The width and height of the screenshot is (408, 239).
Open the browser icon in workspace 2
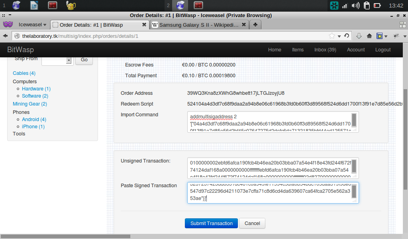[x=180, y=5]
